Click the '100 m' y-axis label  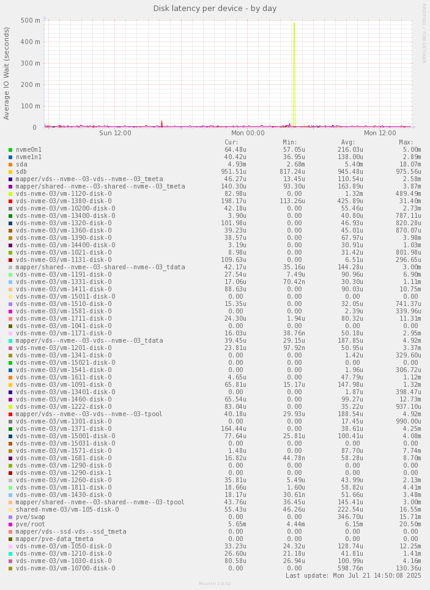click(31, 106)
